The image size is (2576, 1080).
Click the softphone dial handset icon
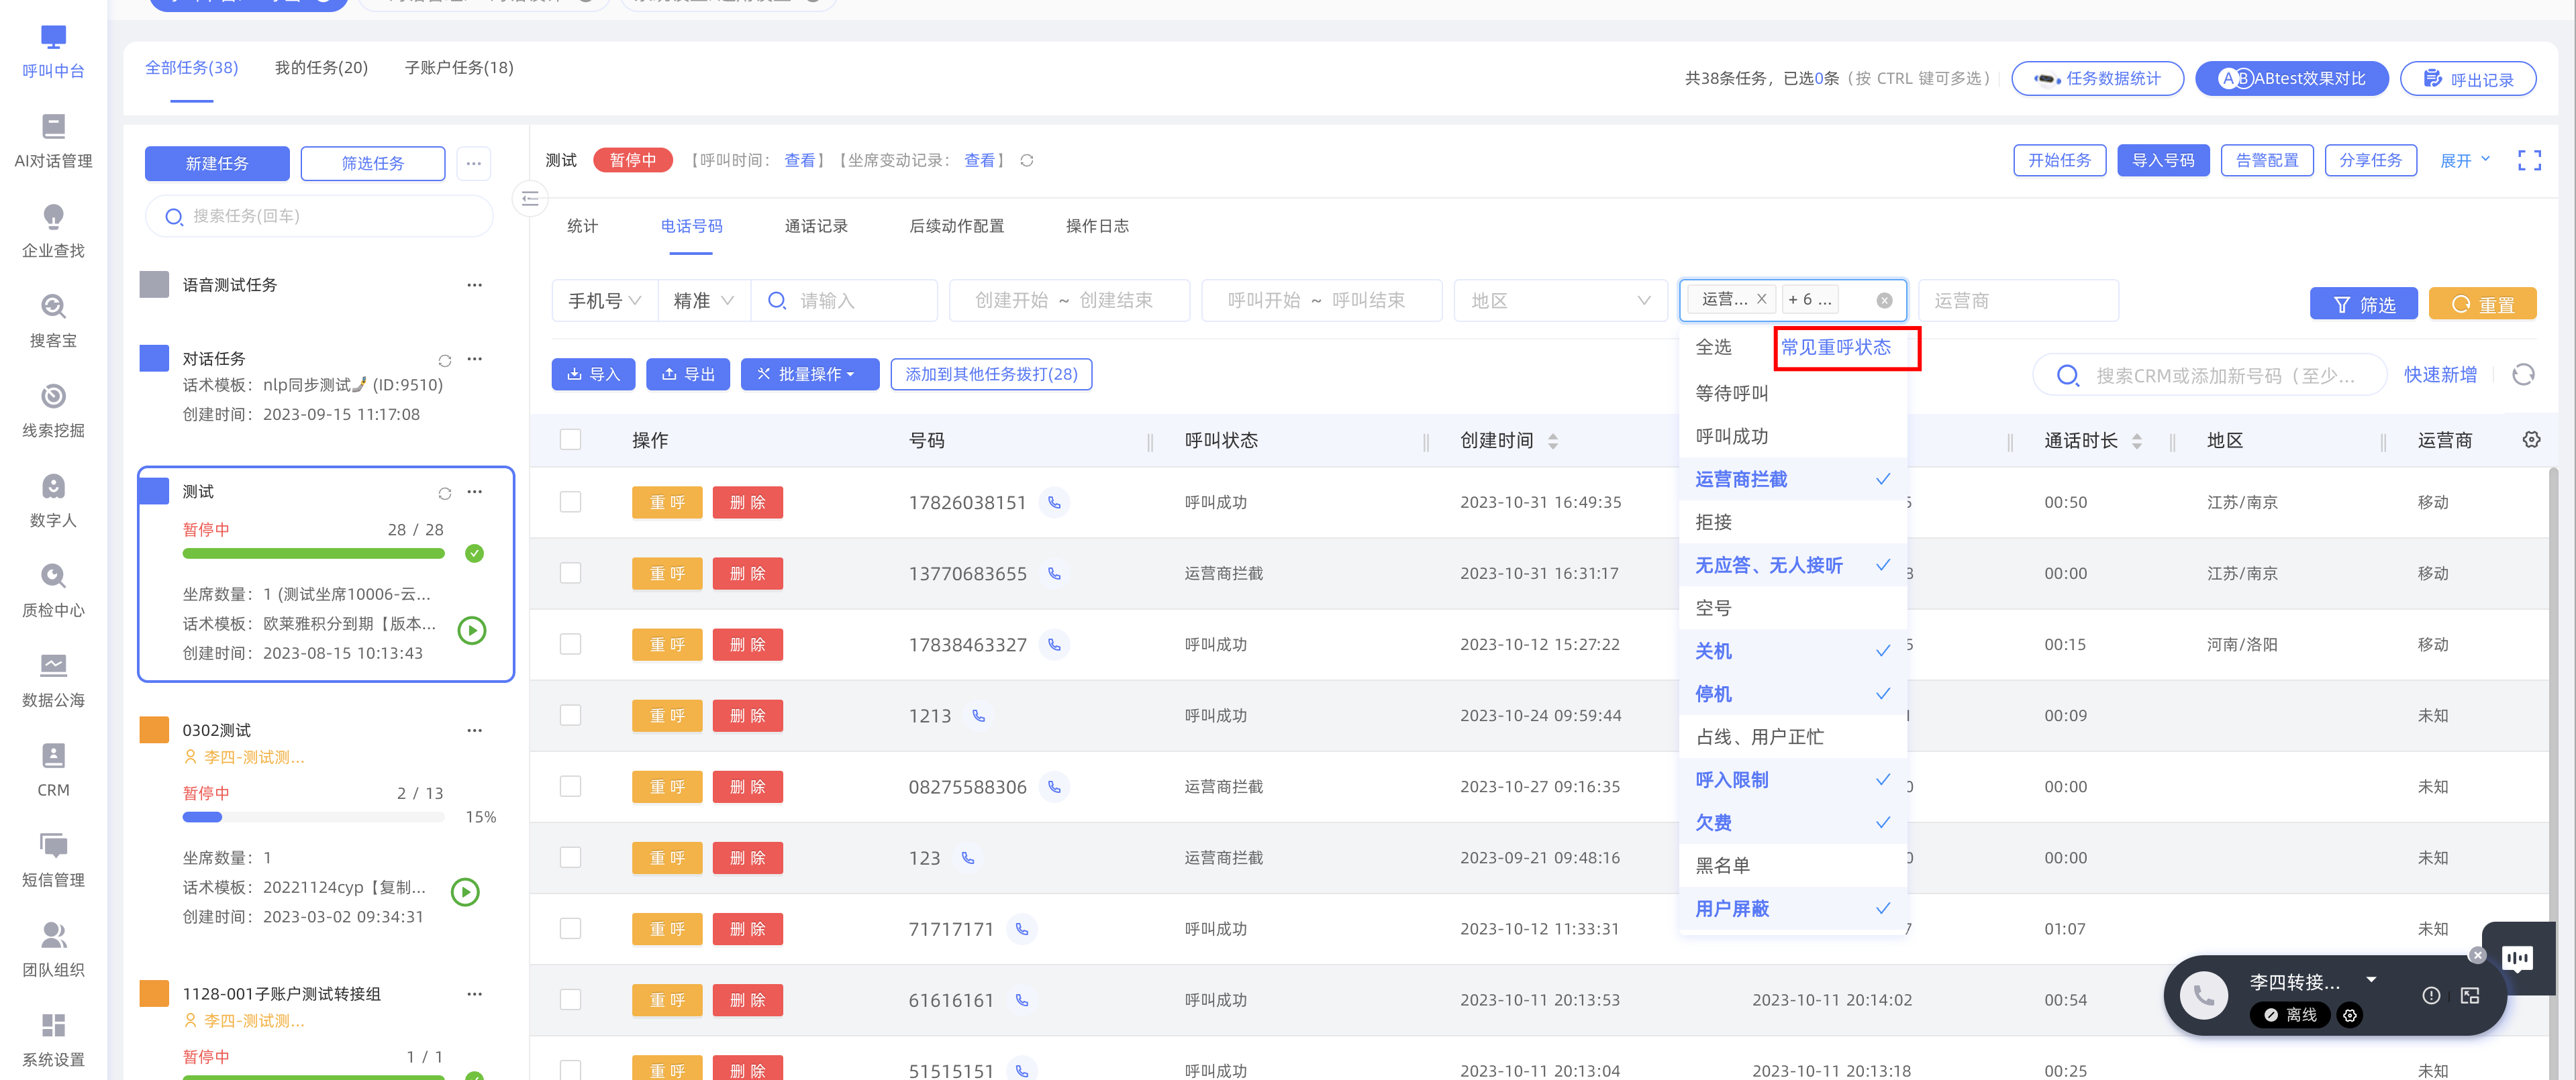(2204, 994)
